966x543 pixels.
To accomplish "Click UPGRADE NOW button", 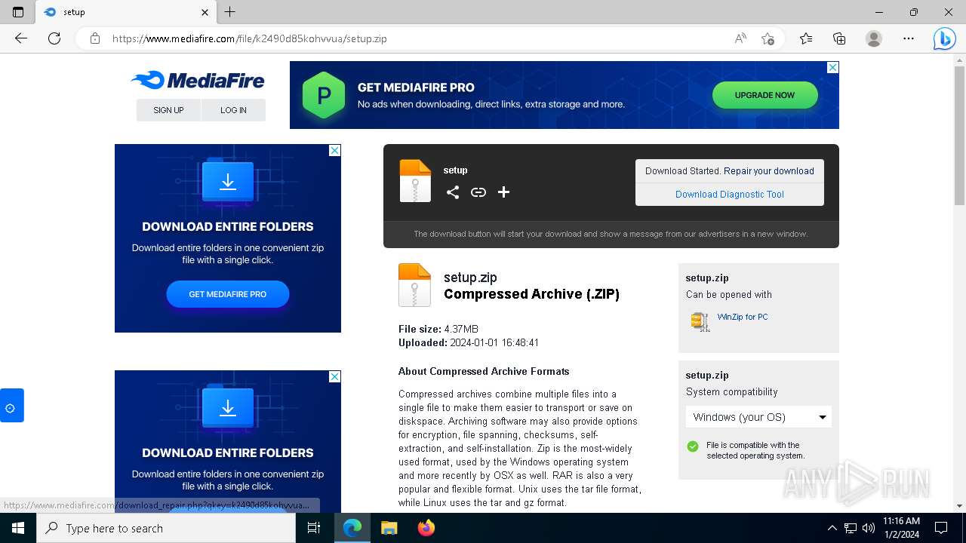I will [x=764, y=95].
